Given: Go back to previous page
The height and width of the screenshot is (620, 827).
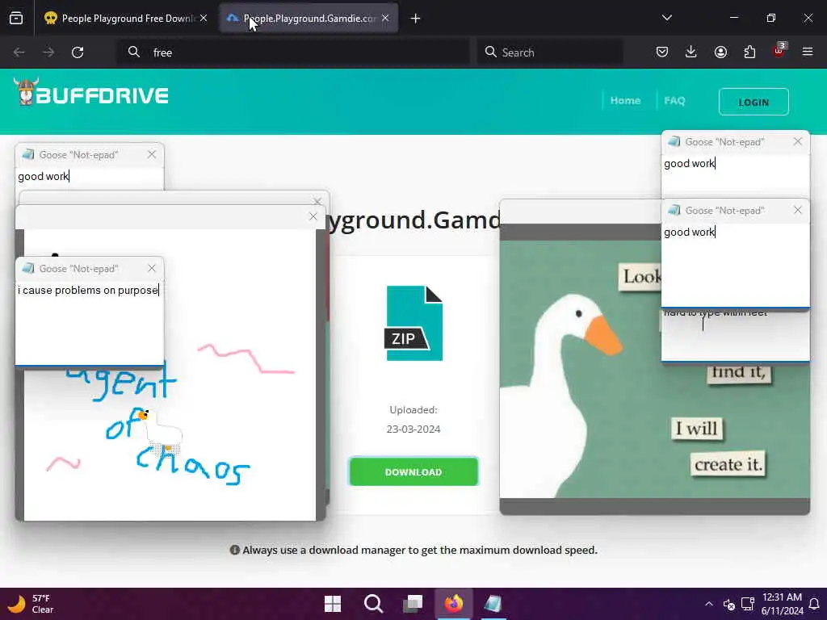Looking at the screenshot, I should 19,52.
